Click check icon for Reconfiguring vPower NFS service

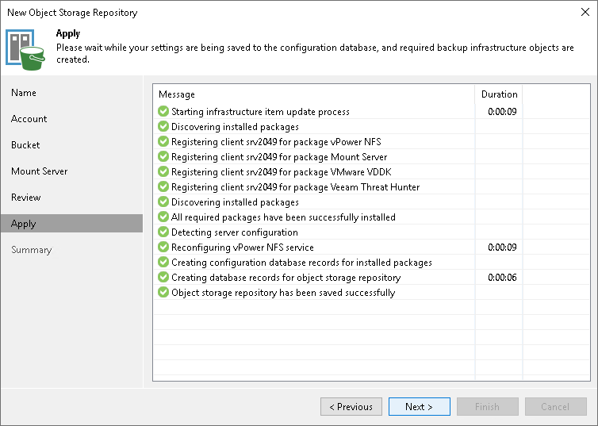[x=163, y=248]
